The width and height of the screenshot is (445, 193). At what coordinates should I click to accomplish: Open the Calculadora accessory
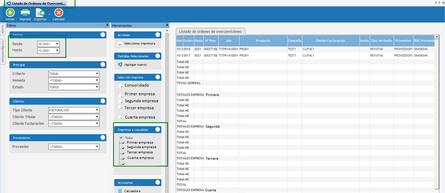pyautogui.click(x=120, y=191)
